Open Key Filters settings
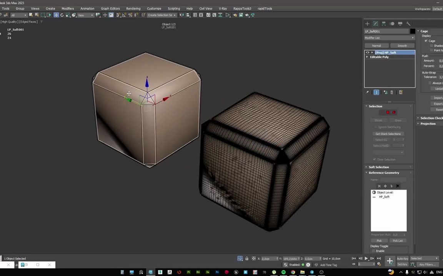Viewport: 443px width, 276px height. click(427, 264)
